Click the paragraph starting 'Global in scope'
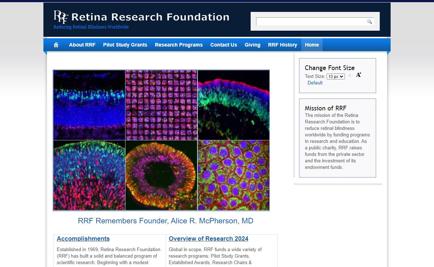Screen dimensions: 434x267 216,256
